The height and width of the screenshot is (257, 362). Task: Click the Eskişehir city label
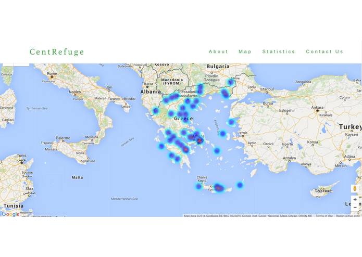coord(287,110)
